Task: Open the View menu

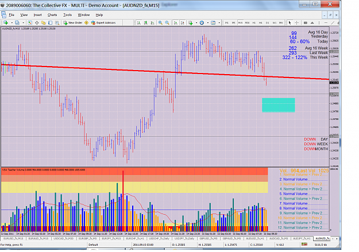Action: pos(24,15)
